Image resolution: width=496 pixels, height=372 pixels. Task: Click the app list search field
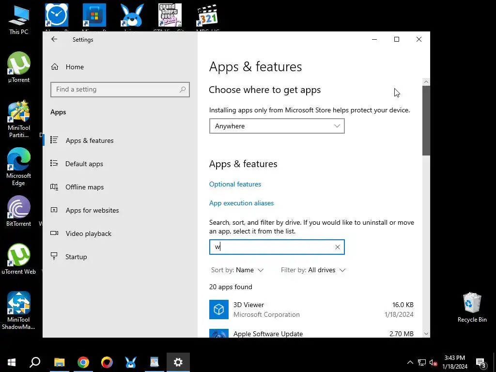tap(277, 247)
